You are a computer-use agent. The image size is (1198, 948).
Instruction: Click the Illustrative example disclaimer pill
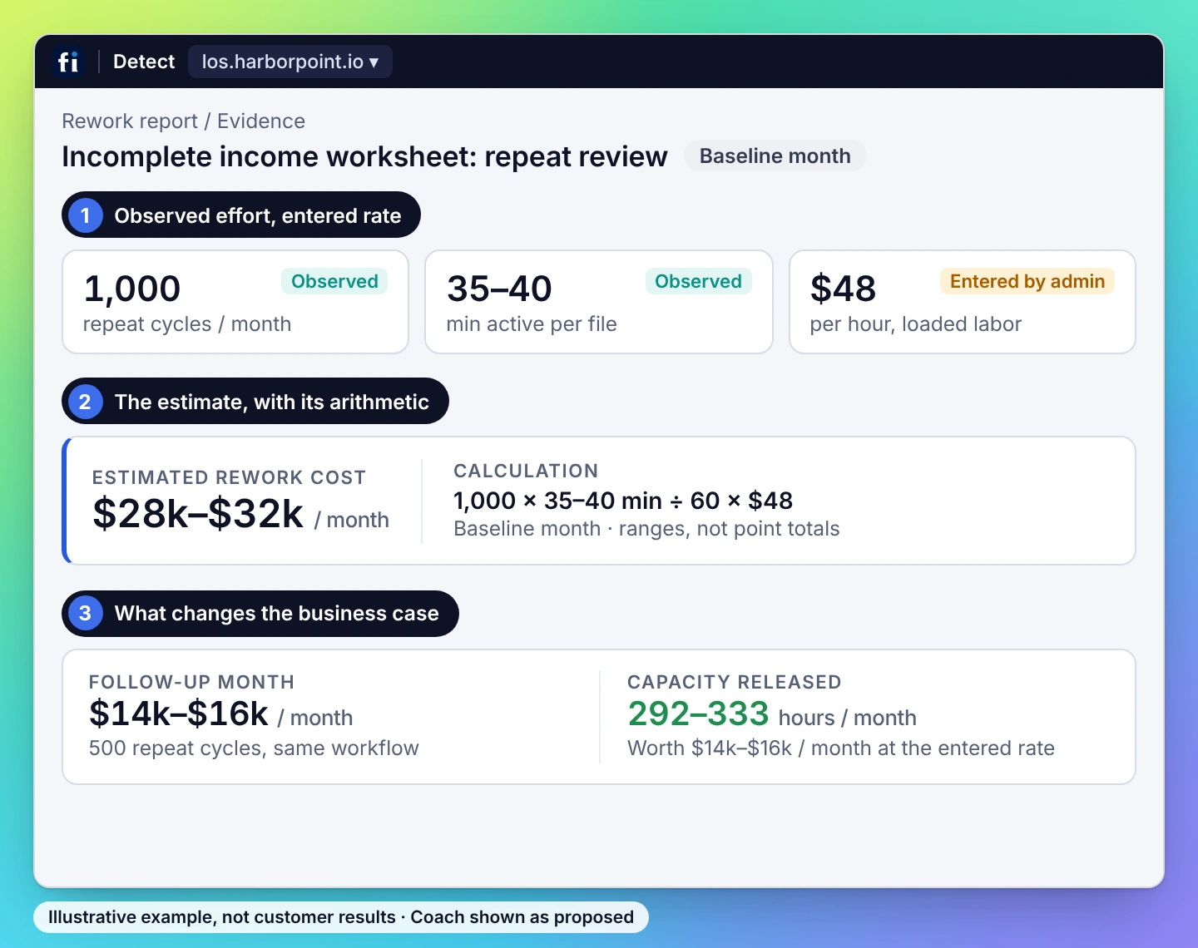click(x=341, y=917)
